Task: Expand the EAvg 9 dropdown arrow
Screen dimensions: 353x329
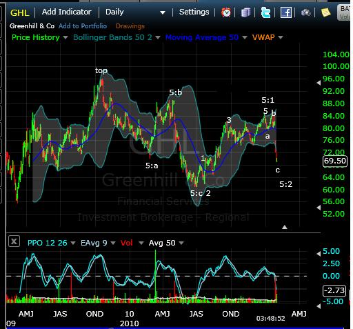Action: pyautogui.click(x=113, y=243)
